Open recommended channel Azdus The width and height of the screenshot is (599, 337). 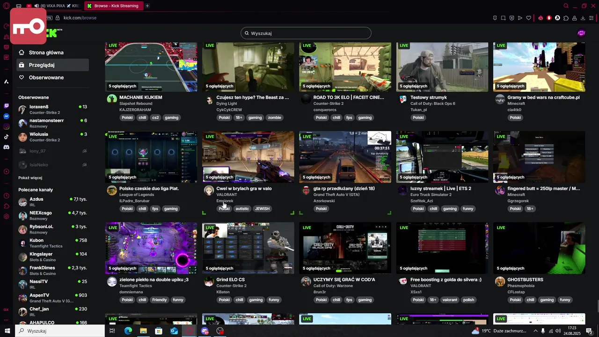pos(52,202)
